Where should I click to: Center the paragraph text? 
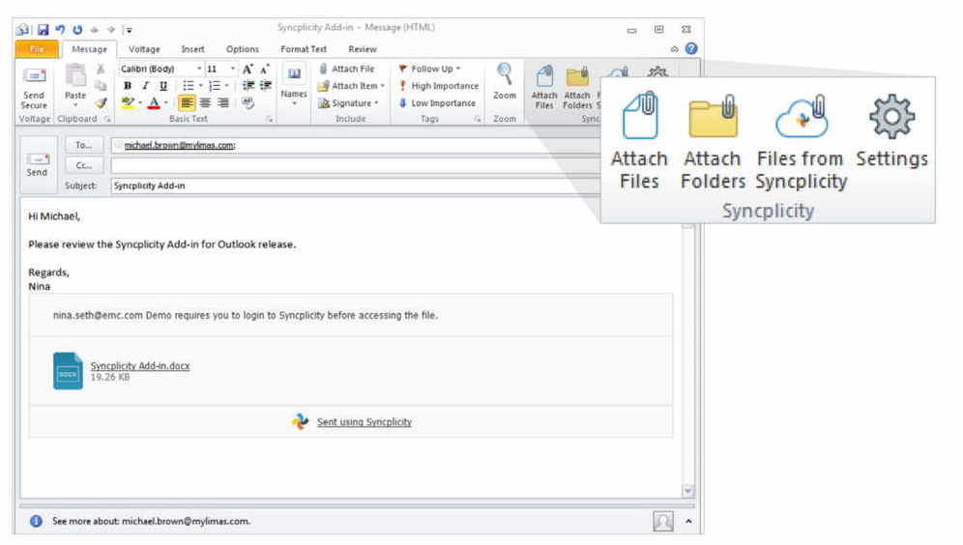click(205, 102)
